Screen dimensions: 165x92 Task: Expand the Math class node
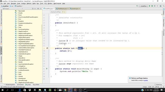point(17,74)
